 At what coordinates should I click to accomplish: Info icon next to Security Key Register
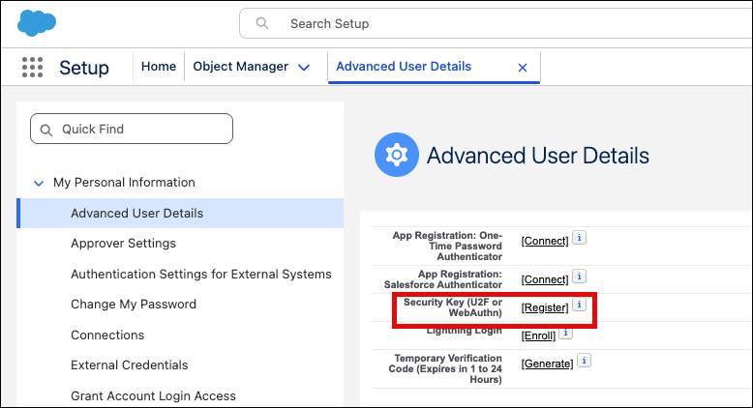coord(579,305)
